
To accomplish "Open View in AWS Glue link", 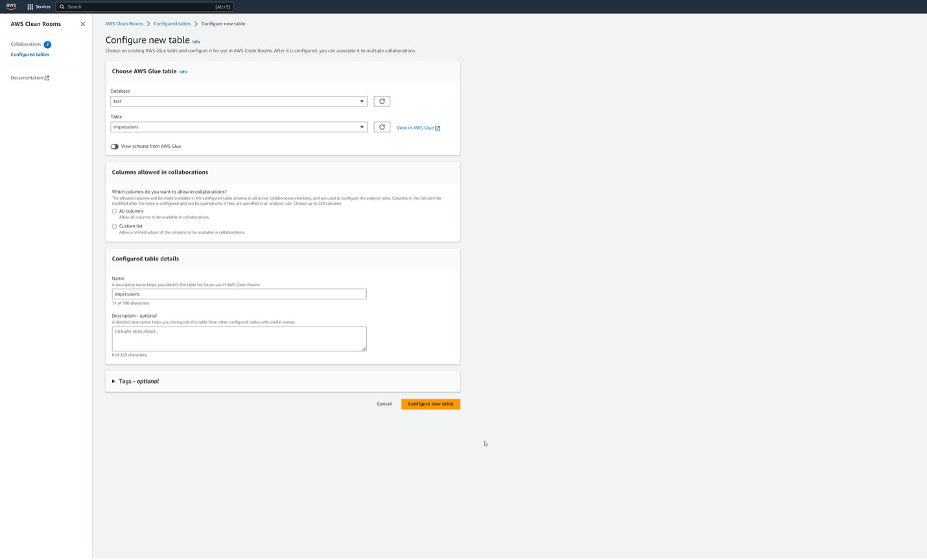I will [x=415, y=128].
